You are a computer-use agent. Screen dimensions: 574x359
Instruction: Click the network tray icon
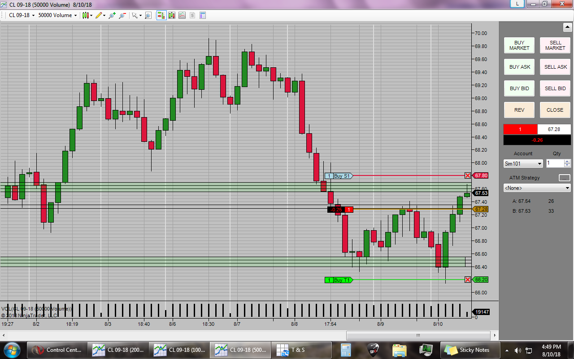pos(529,350)
